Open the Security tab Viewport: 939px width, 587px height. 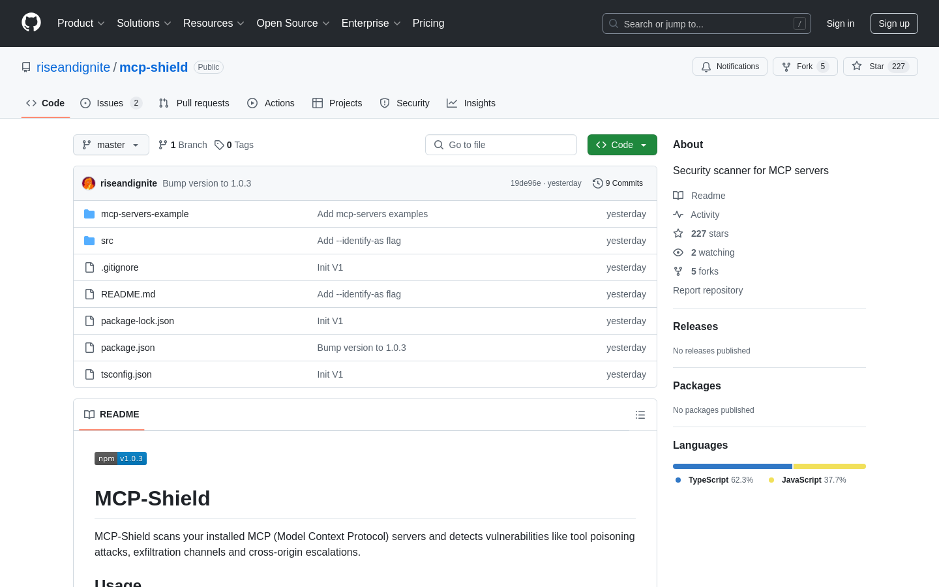click(x=404, y=103)
